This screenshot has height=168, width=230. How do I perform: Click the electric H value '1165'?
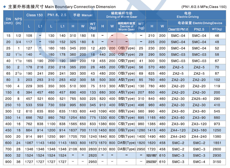[x=151, y=118]
